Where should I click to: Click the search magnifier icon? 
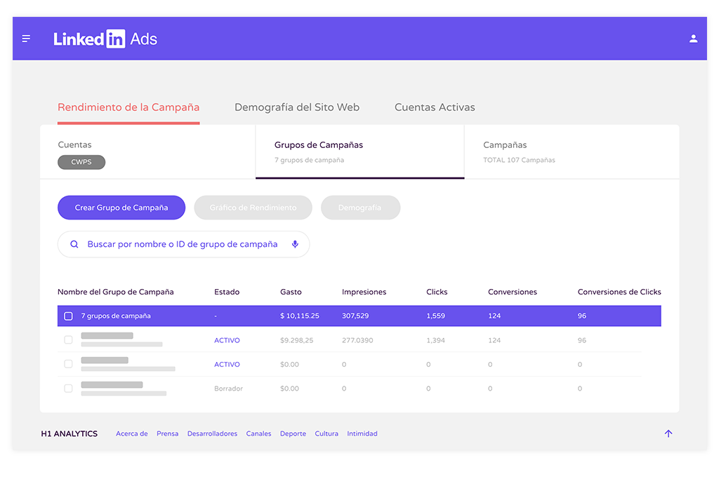point(74,245)
